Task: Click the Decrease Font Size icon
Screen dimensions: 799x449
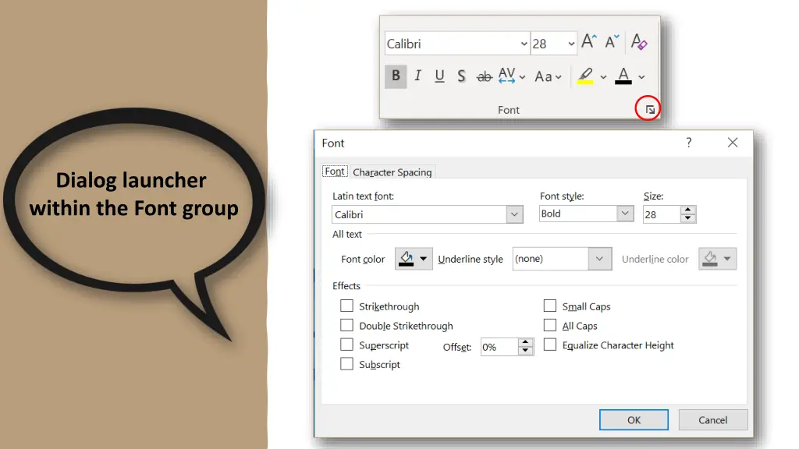Action: [x=612, y=42]
